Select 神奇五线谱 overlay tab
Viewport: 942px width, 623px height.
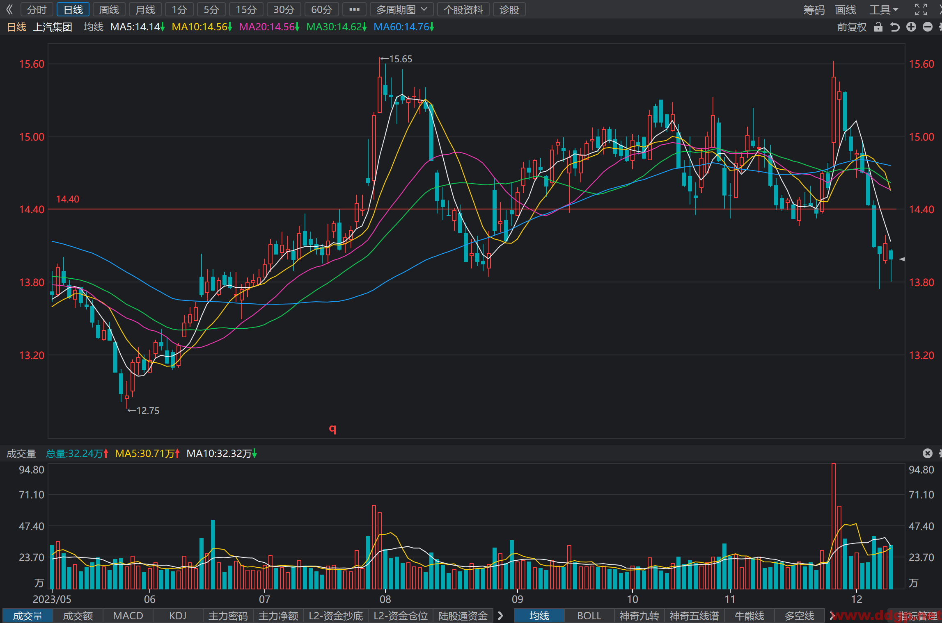click(694, 616)
